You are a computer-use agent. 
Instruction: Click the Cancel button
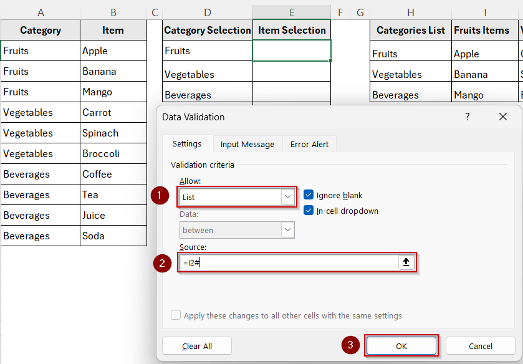pyautogui.click(x=481, y=346)
